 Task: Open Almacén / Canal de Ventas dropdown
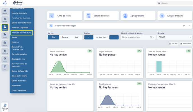pos(138,37)
